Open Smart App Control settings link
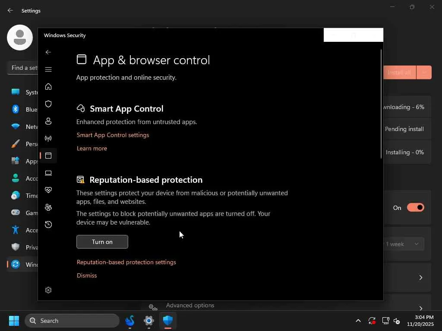 pyautogui.click(x=113, y=135)
